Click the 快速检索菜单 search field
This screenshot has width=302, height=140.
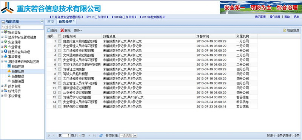click(22, 27)
